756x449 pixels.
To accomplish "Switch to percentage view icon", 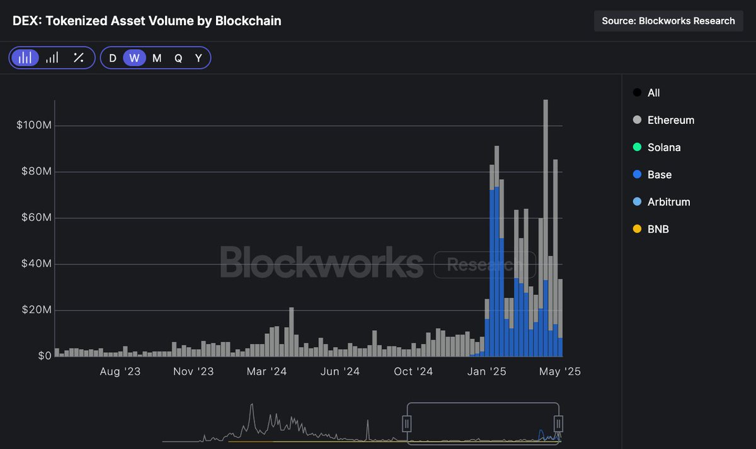I will [79, 58].
